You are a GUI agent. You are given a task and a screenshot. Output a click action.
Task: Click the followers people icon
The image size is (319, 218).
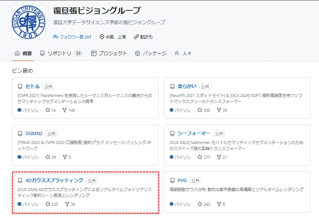(x=55, y=37)
